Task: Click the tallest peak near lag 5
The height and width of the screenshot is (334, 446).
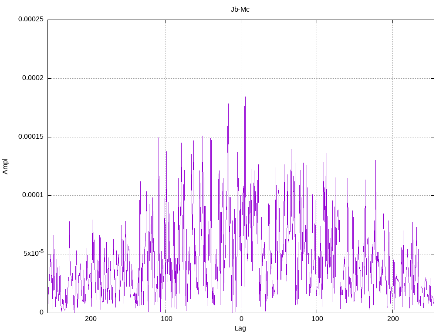Action: coord(245,46)
